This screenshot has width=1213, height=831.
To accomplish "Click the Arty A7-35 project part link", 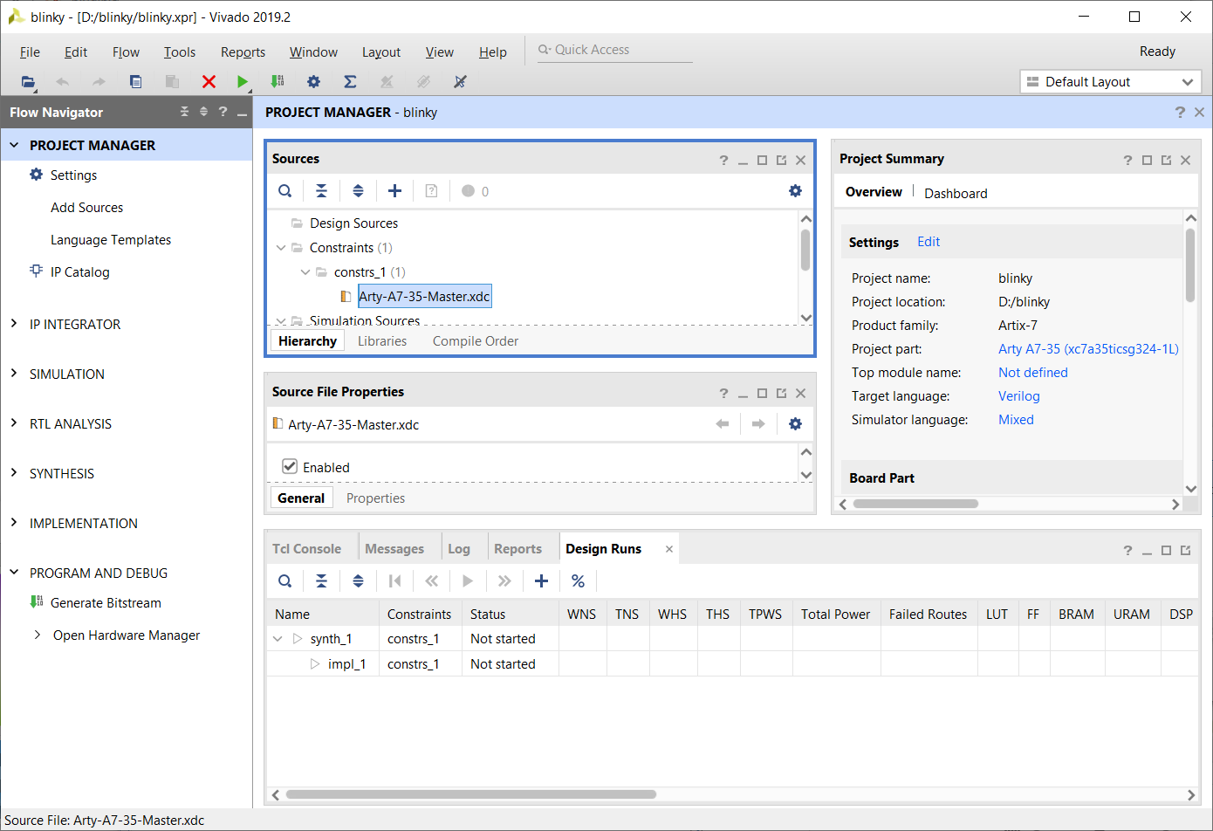I will click(1088, 348).
